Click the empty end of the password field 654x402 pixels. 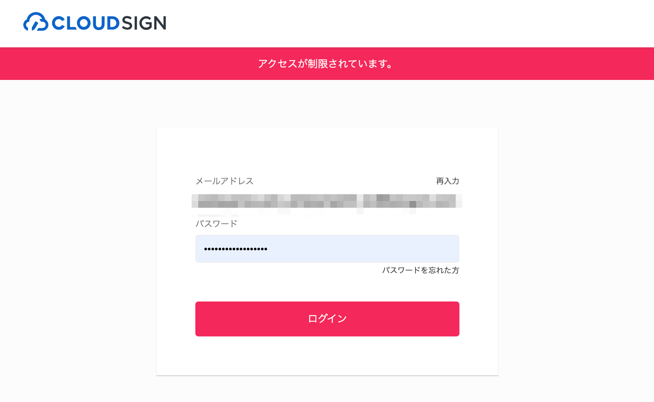388,249
